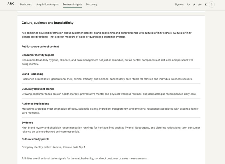Image resolution: width=225 pixels, height=164 pixels.
Task: Open help with the question mark icon
Action: [212, 5]
